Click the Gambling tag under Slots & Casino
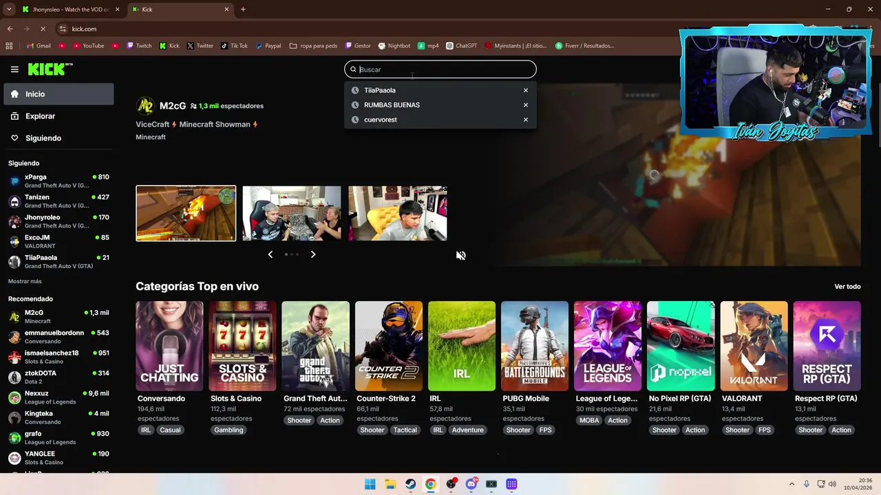The image size is (881, 495). coord(229,430)
